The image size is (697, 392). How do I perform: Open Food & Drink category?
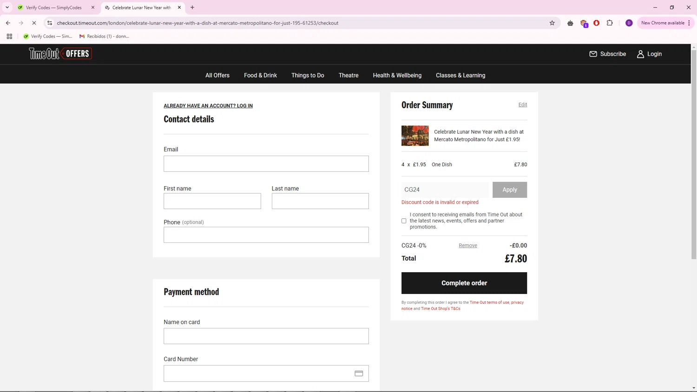[260, 75]
